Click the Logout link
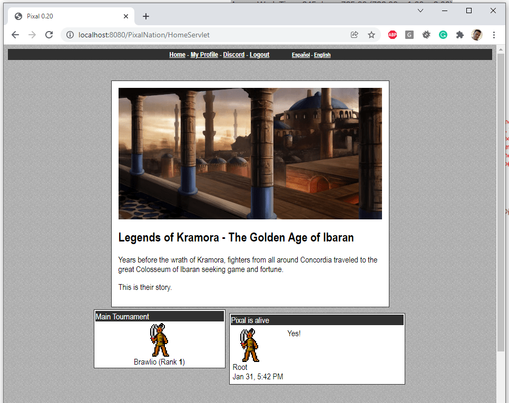Image resolution: width=509 pixels, height=403 pixels. click(x=259, y=55)
